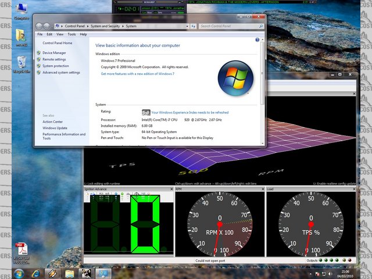Click '64-bit Operating System' text

[x=159, y=132]
